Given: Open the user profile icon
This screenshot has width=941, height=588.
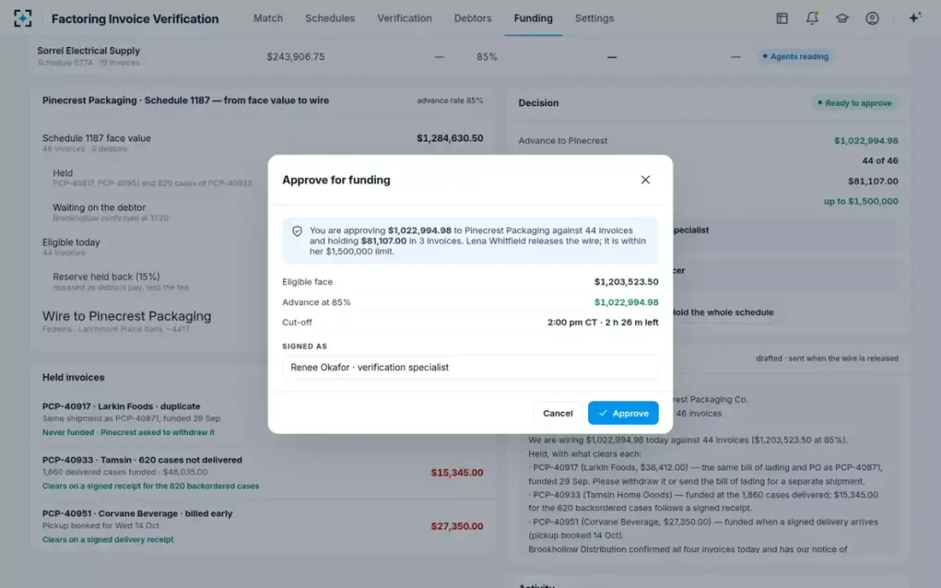Looking at the screenshot, I should pyautogui.click(x=872, y=18).
